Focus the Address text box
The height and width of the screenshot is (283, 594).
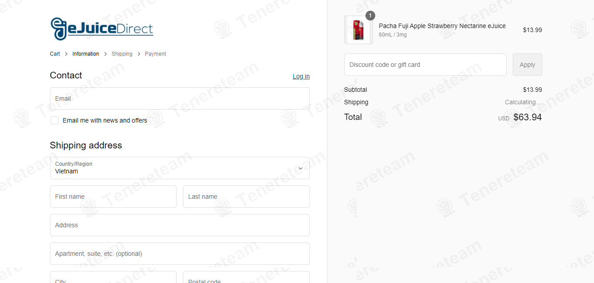180,225
